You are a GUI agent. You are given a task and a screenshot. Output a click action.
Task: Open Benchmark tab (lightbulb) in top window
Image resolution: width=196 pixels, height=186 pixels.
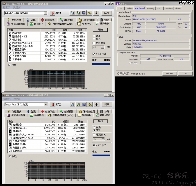pos(14,20)
